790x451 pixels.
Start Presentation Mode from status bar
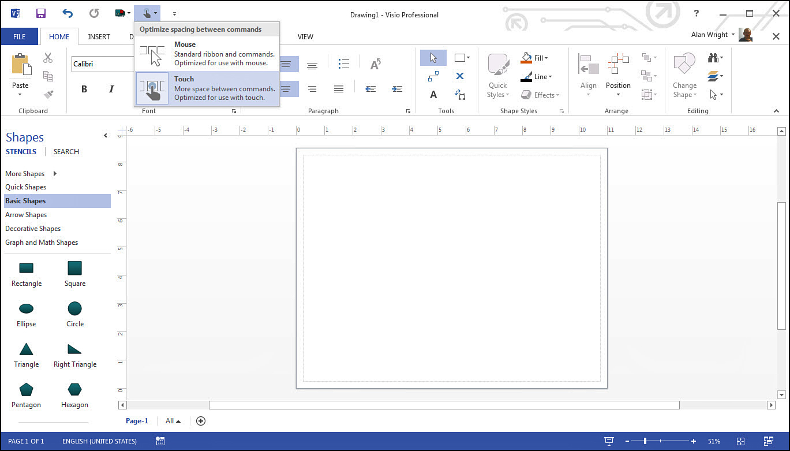pyautogui.click(x=609, y=441)
